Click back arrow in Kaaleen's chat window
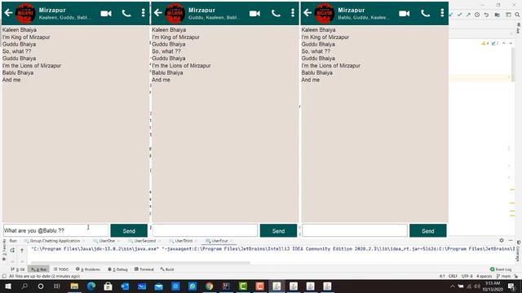 point(8,13)
